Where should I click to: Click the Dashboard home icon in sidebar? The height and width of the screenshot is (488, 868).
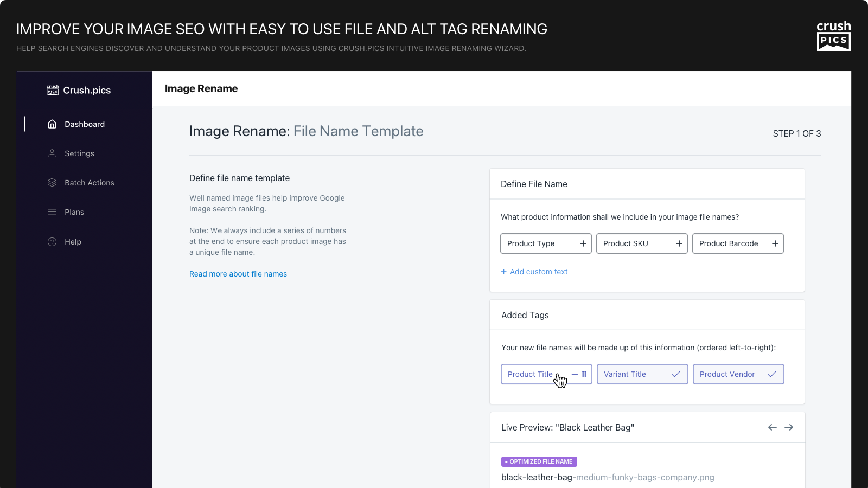[x=52, y=124]
